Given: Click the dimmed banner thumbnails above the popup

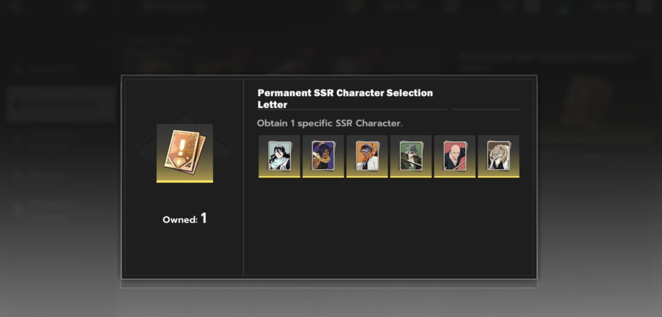Looking at the screenshot, I should [253, 61].
